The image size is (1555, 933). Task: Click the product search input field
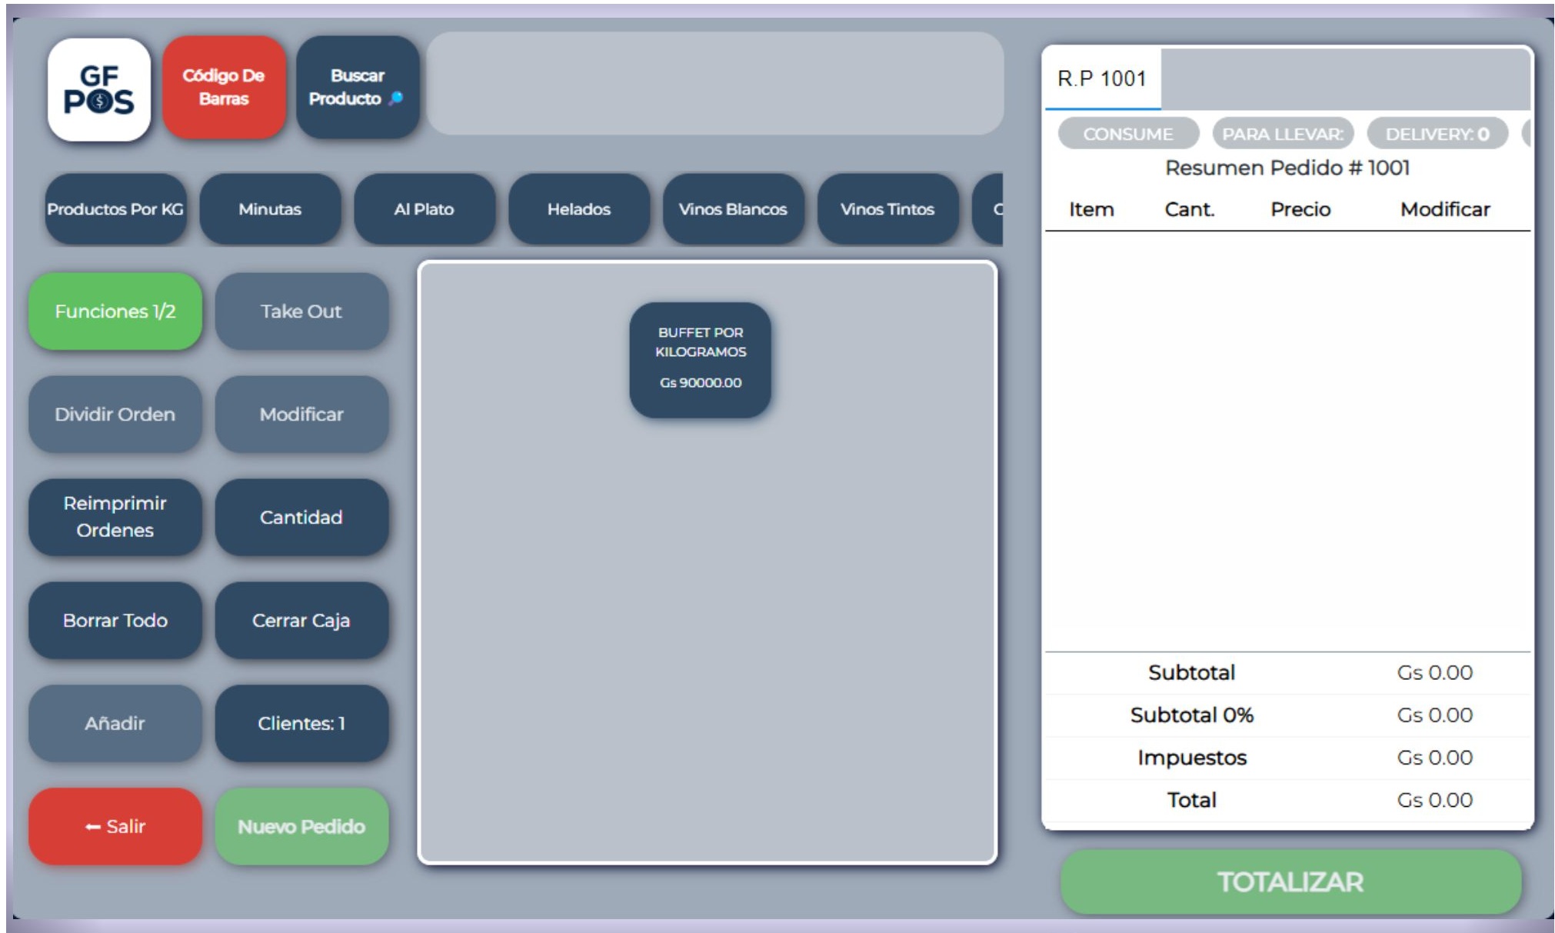click(x=714, y=84)
